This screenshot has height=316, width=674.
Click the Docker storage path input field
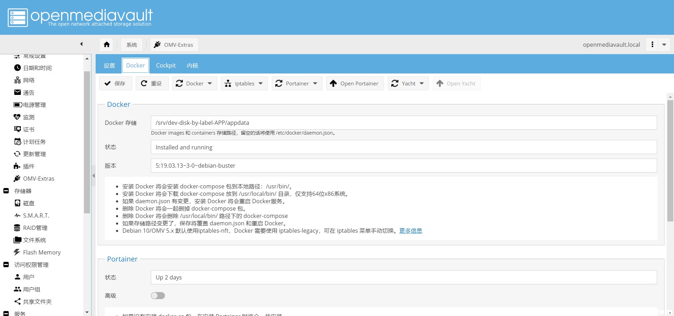point(403,123)
